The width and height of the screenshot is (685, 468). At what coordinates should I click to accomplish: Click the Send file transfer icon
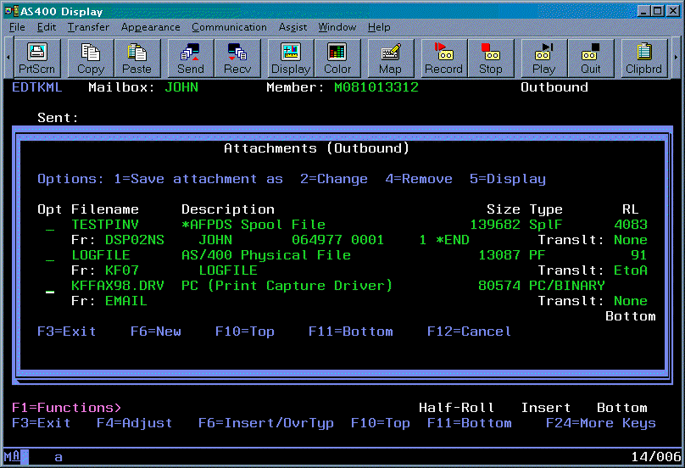tap(191, 58)
